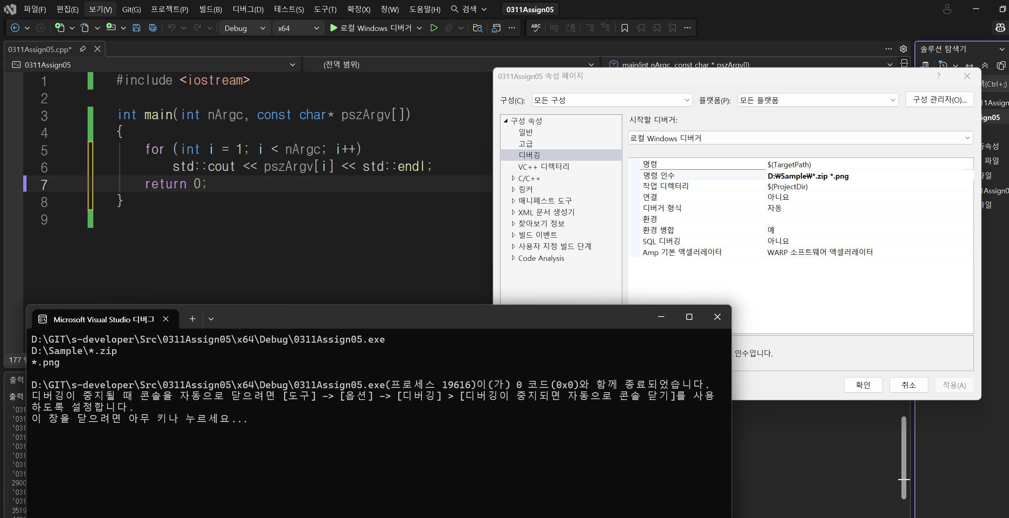1009x518 pixels.
Task: Open the Debug configuration dropdown
Action: coord(245,28)
